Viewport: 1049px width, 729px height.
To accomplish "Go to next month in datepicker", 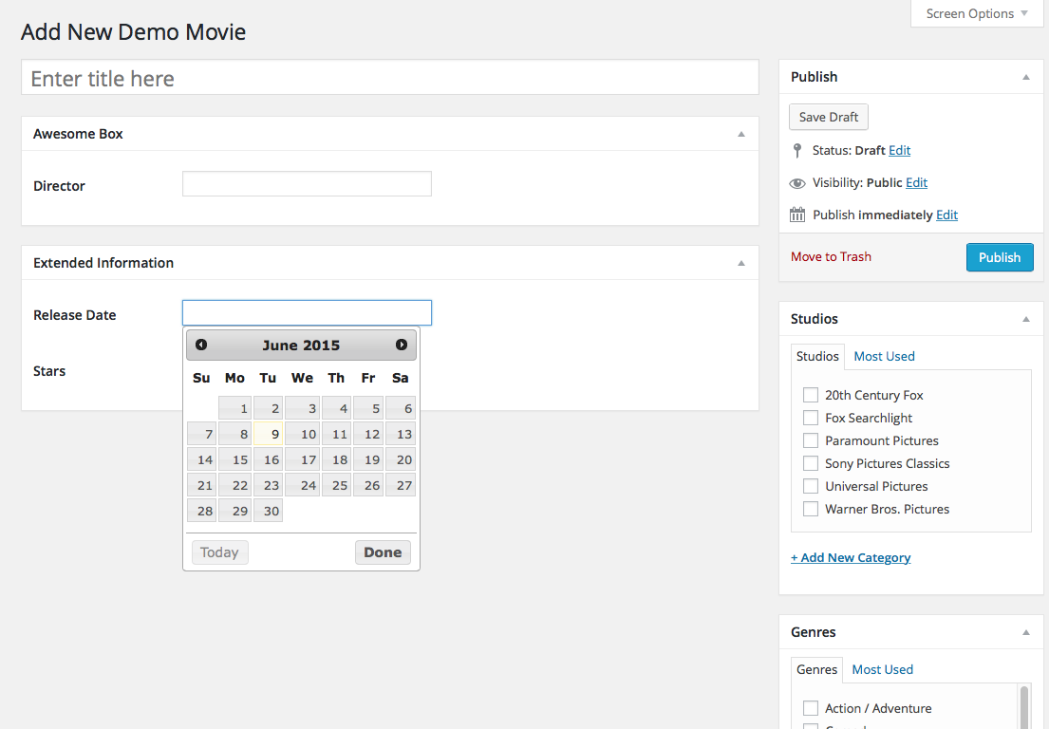I will pyautogui.click(x=402, y=345).
